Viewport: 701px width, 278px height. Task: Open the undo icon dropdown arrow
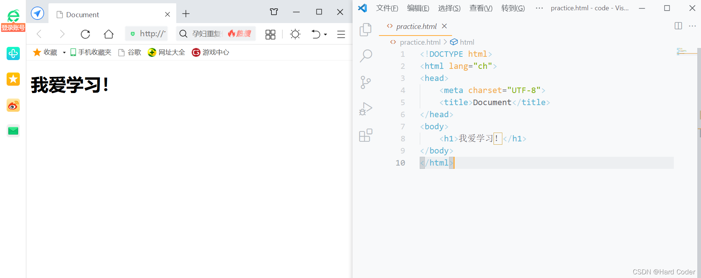(325, 34)
